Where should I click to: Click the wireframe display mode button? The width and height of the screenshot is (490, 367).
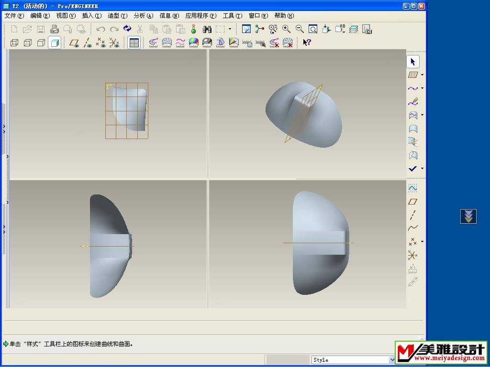pos(14,43)
